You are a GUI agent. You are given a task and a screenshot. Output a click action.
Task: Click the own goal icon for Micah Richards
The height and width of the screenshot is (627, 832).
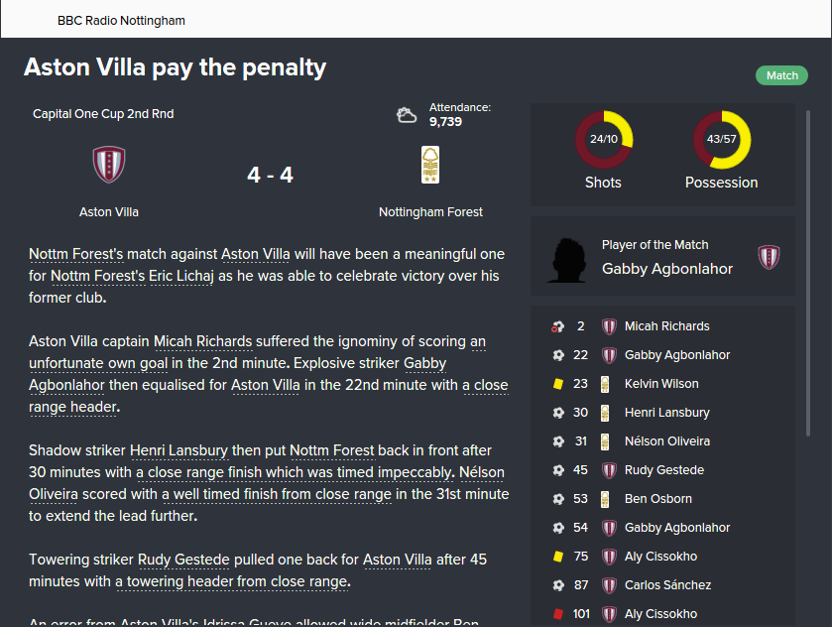click(557, 326)
